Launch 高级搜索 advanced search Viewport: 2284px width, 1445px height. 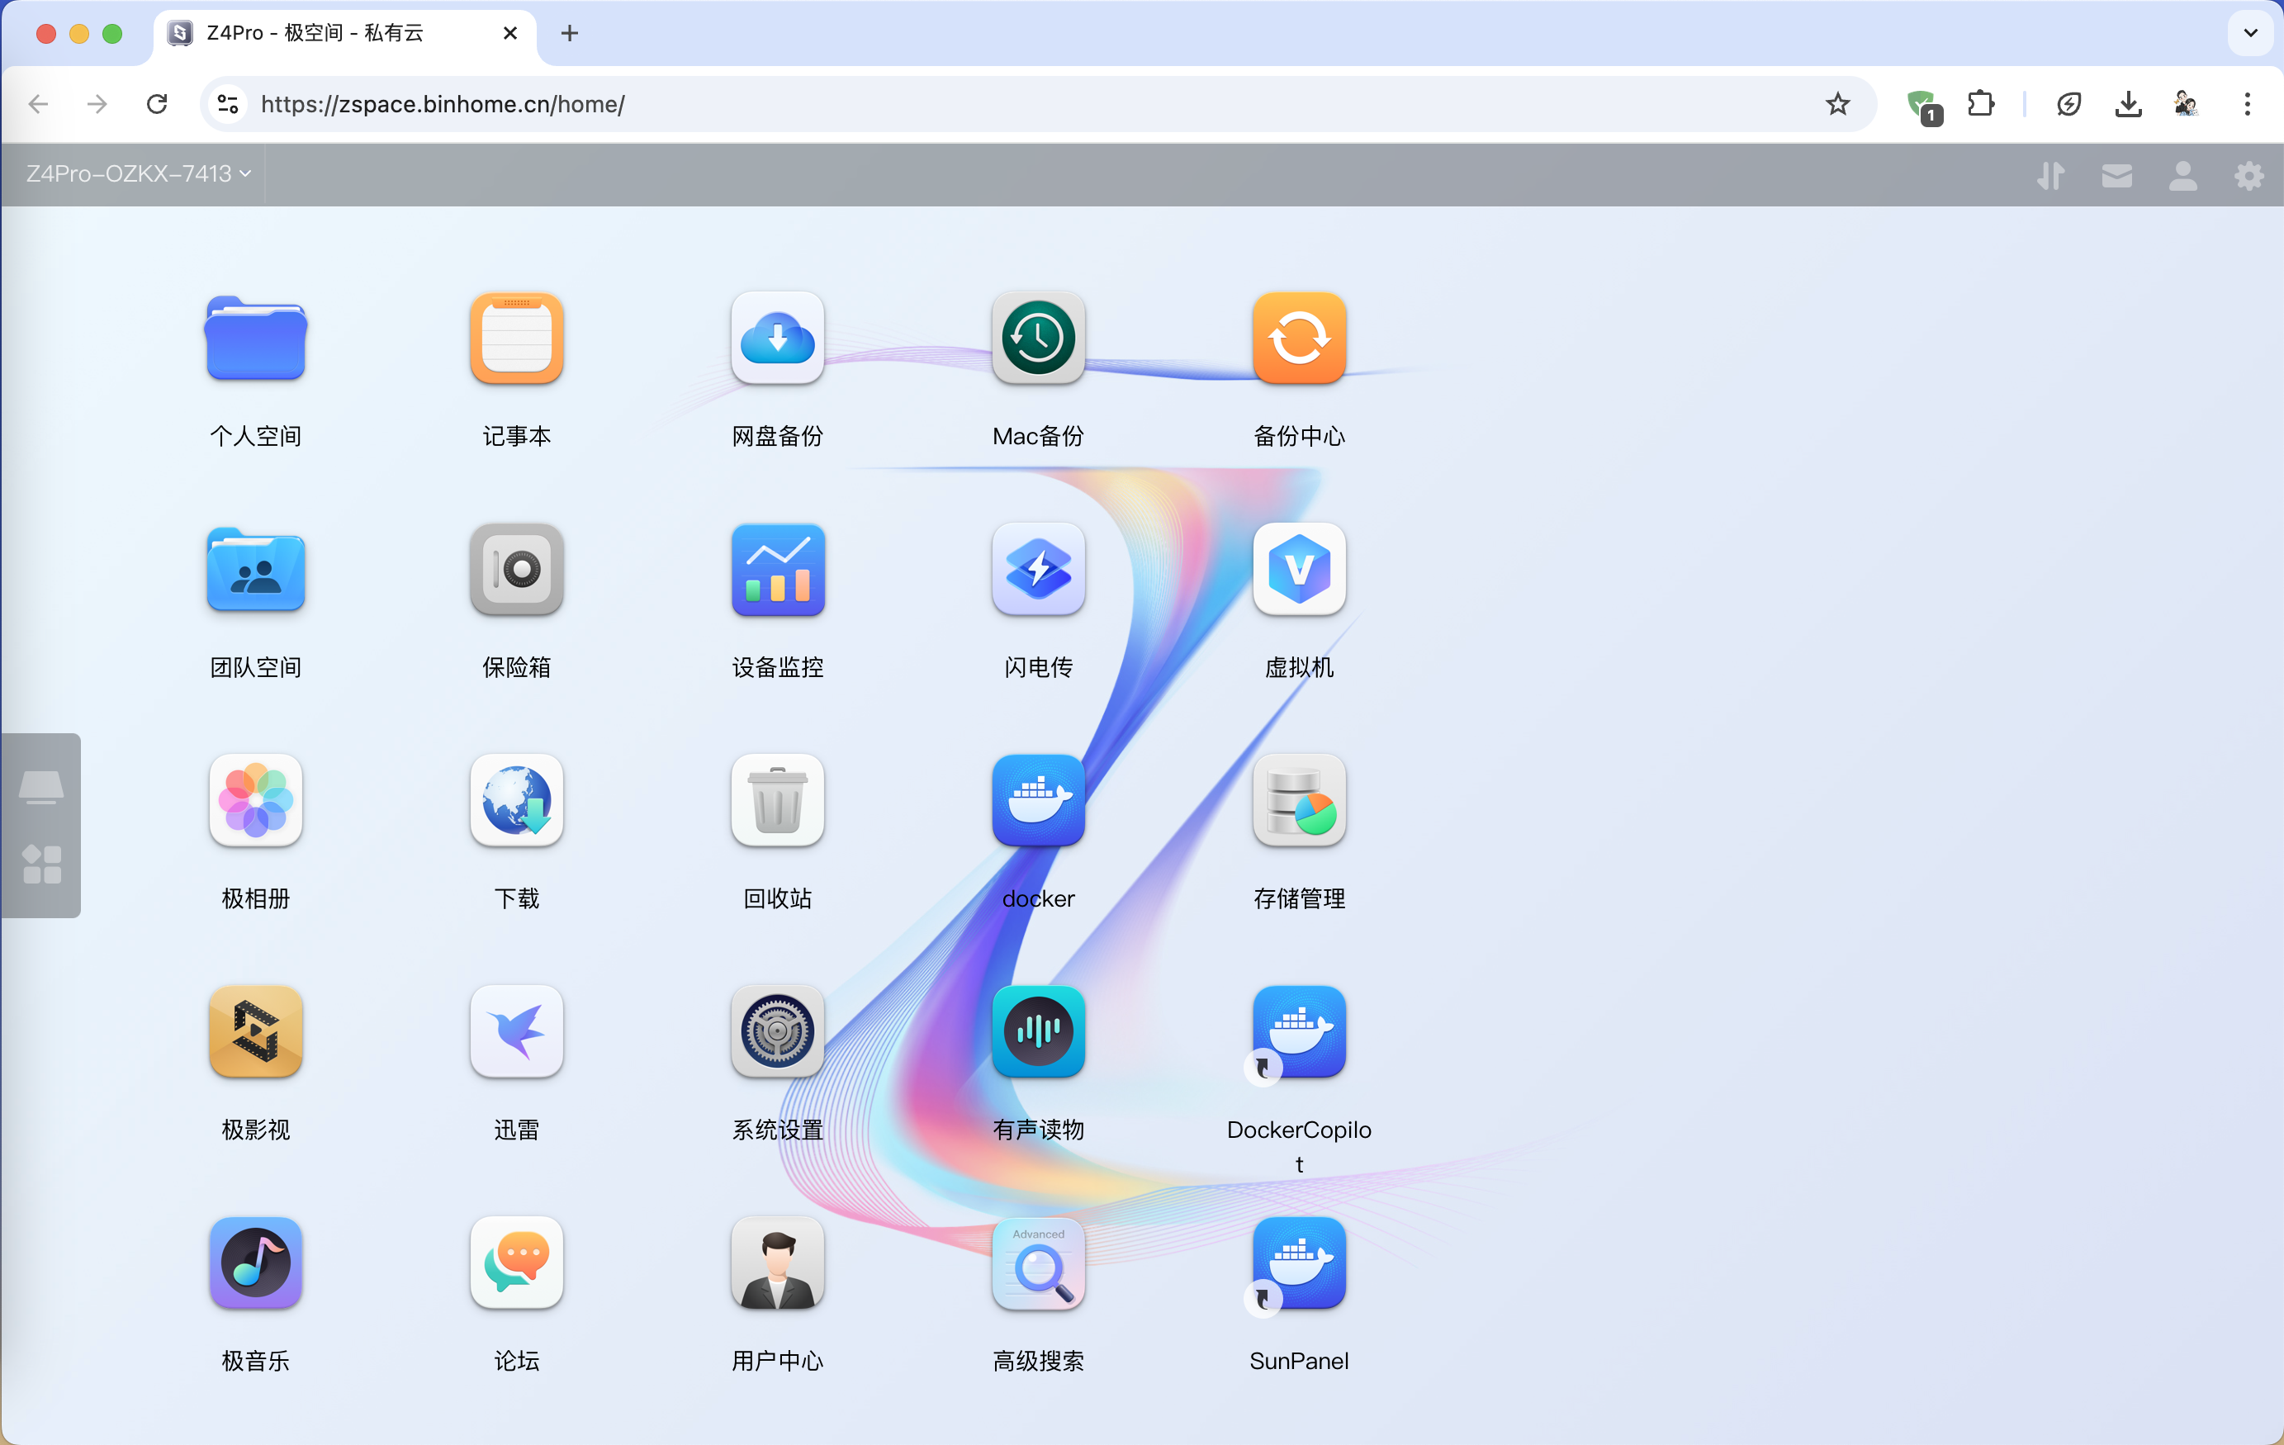(1038, 1264)
